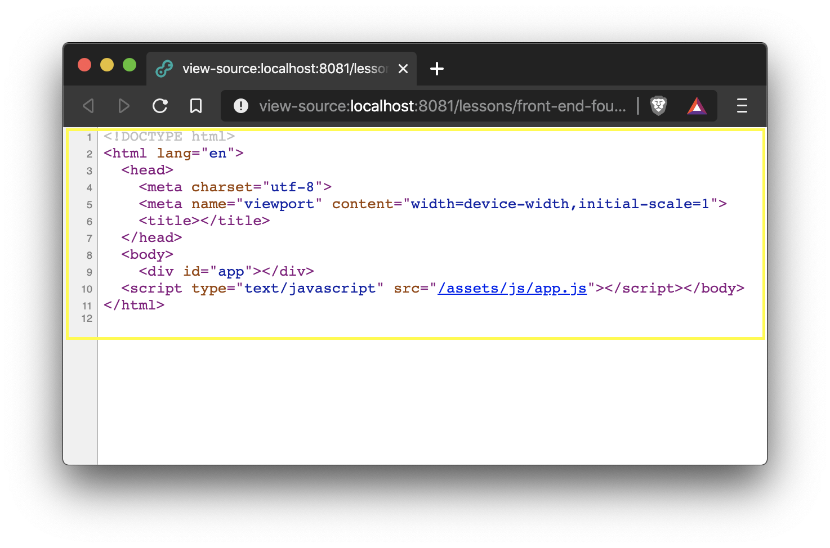
Task: Open a new tab with the plus button
Action: point(437,69)
